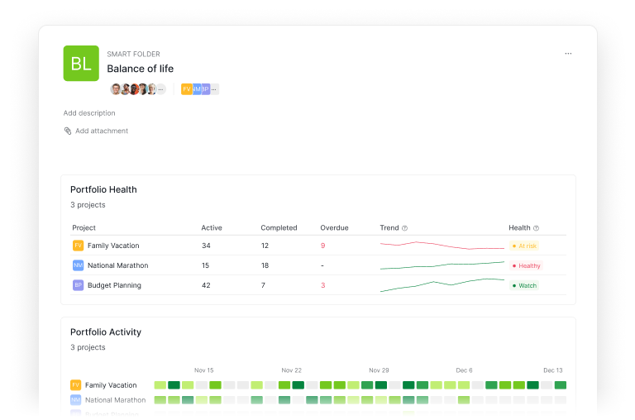Click the Portfolio Health heading
This screenshot has width=635, height=420.
[103, 189]
